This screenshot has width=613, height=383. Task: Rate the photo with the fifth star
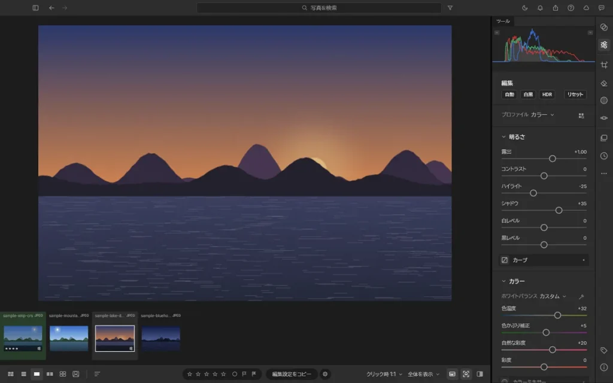223,374
